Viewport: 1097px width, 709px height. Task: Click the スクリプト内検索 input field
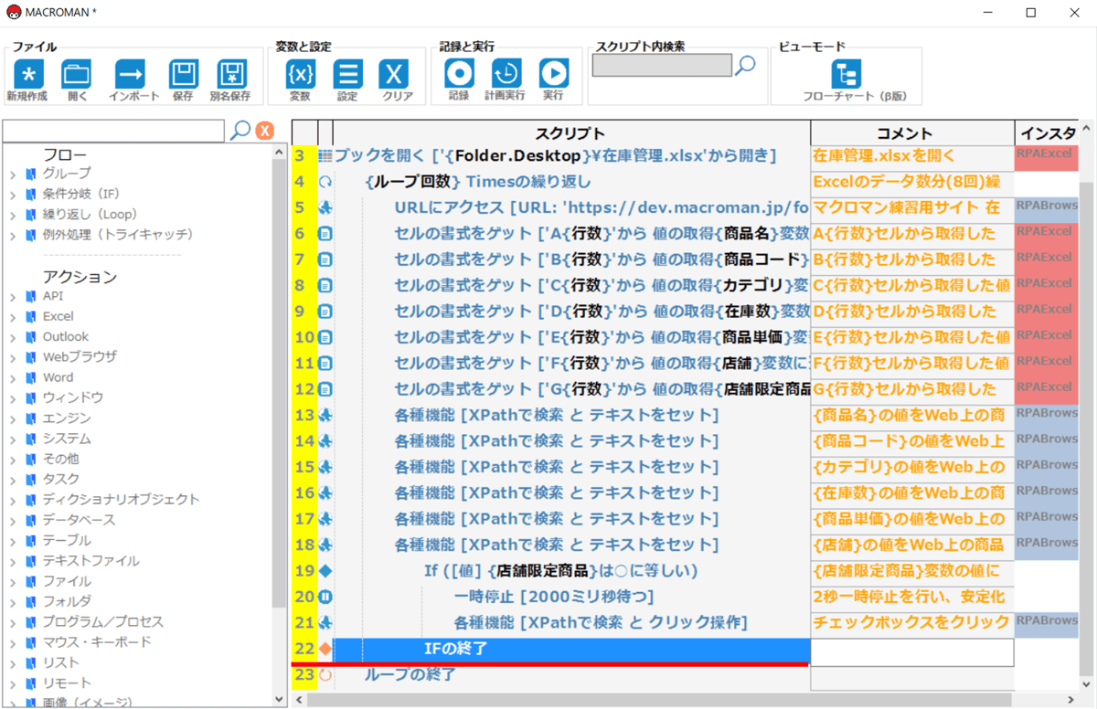click(x=662, y=65)
